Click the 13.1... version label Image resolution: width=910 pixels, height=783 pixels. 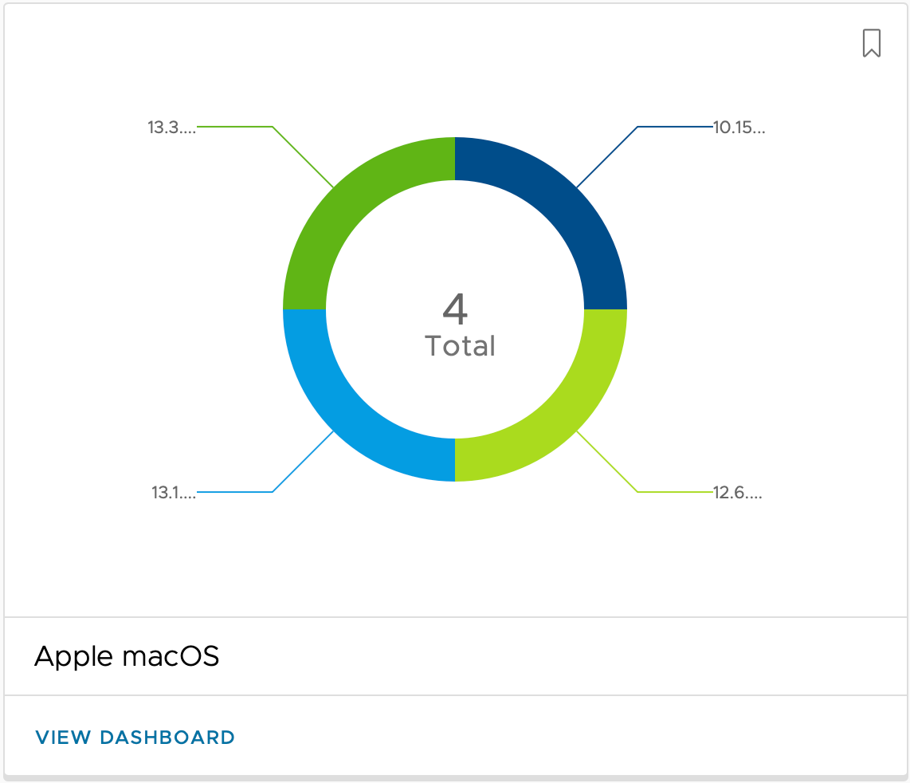pos(174,494)
